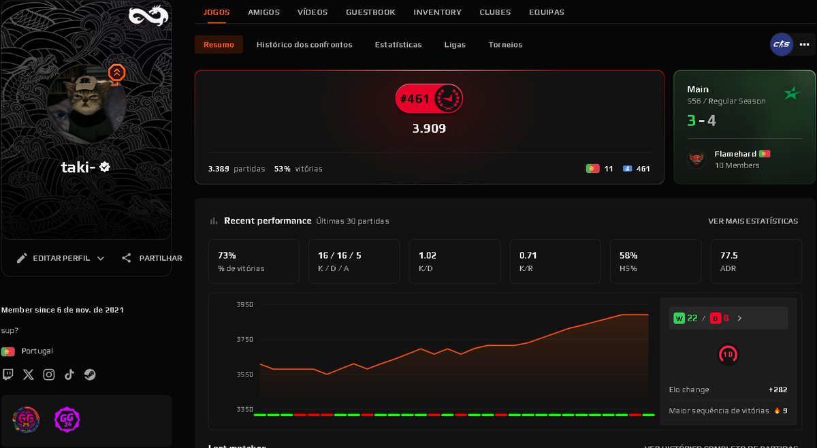Click the Europe ranking icon beside 461
The image size is (817, 448).
pos(628,168)
